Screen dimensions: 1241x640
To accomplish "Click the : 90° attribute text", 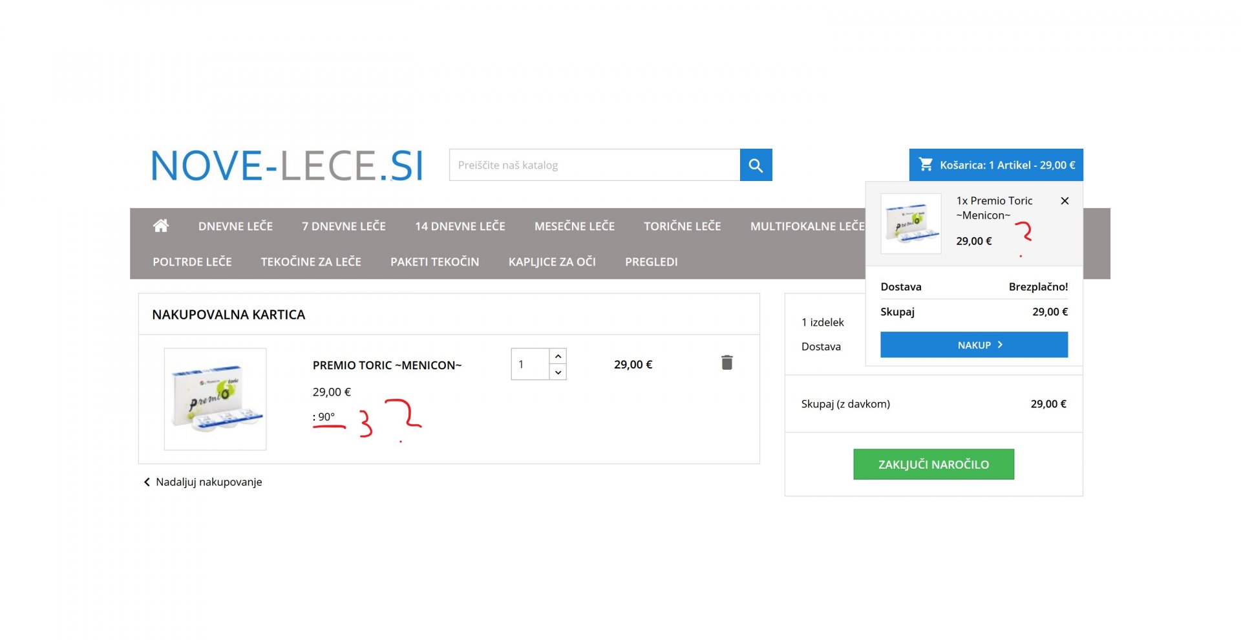I will point(324,417).
